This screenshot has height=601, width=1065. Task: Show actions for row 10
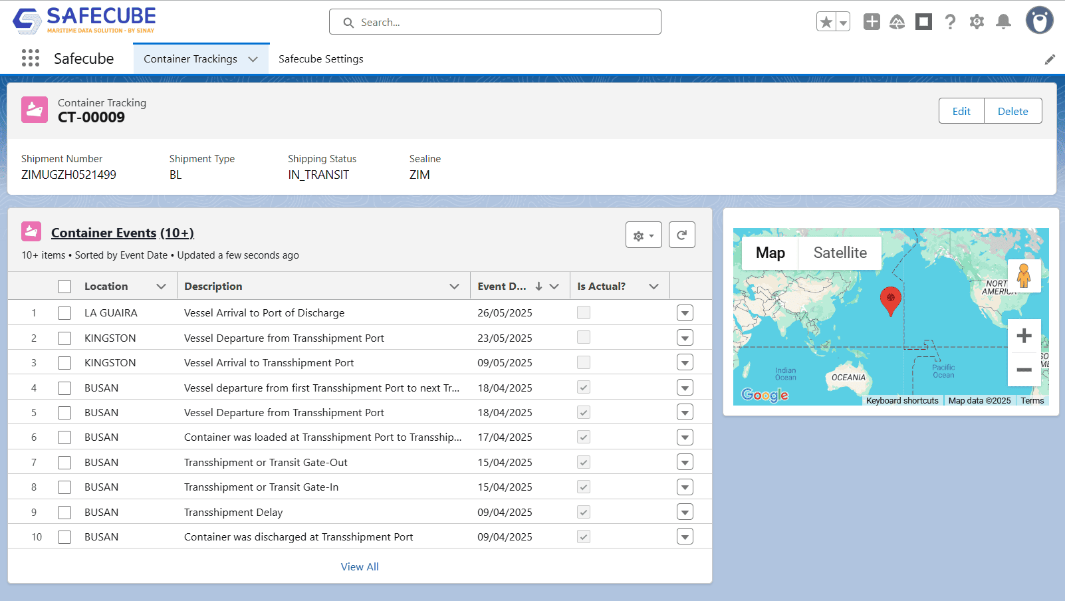click(x=685, y=537)
